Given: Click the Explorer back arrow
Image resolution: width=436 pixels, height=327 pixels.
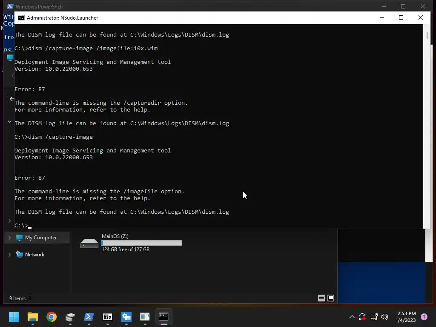Looking at the screenshot, I should [11, 99].
